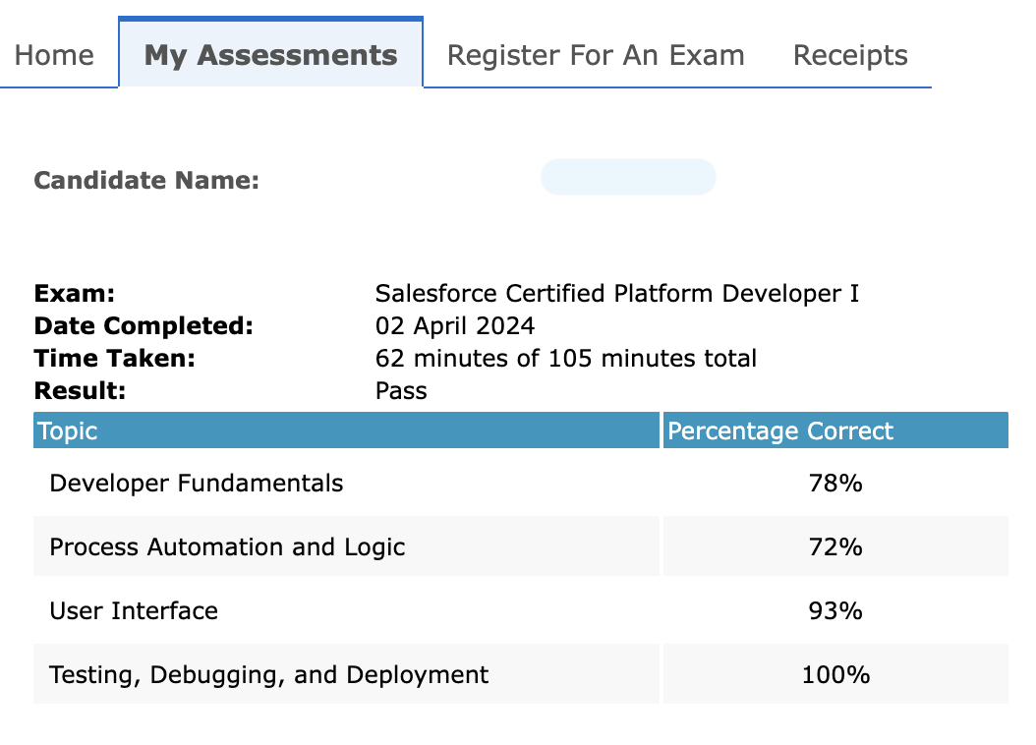The height and width of the screenshot is (745, 1036).
Task: Select Process Automation and Logic row
Action: point(521,546)
